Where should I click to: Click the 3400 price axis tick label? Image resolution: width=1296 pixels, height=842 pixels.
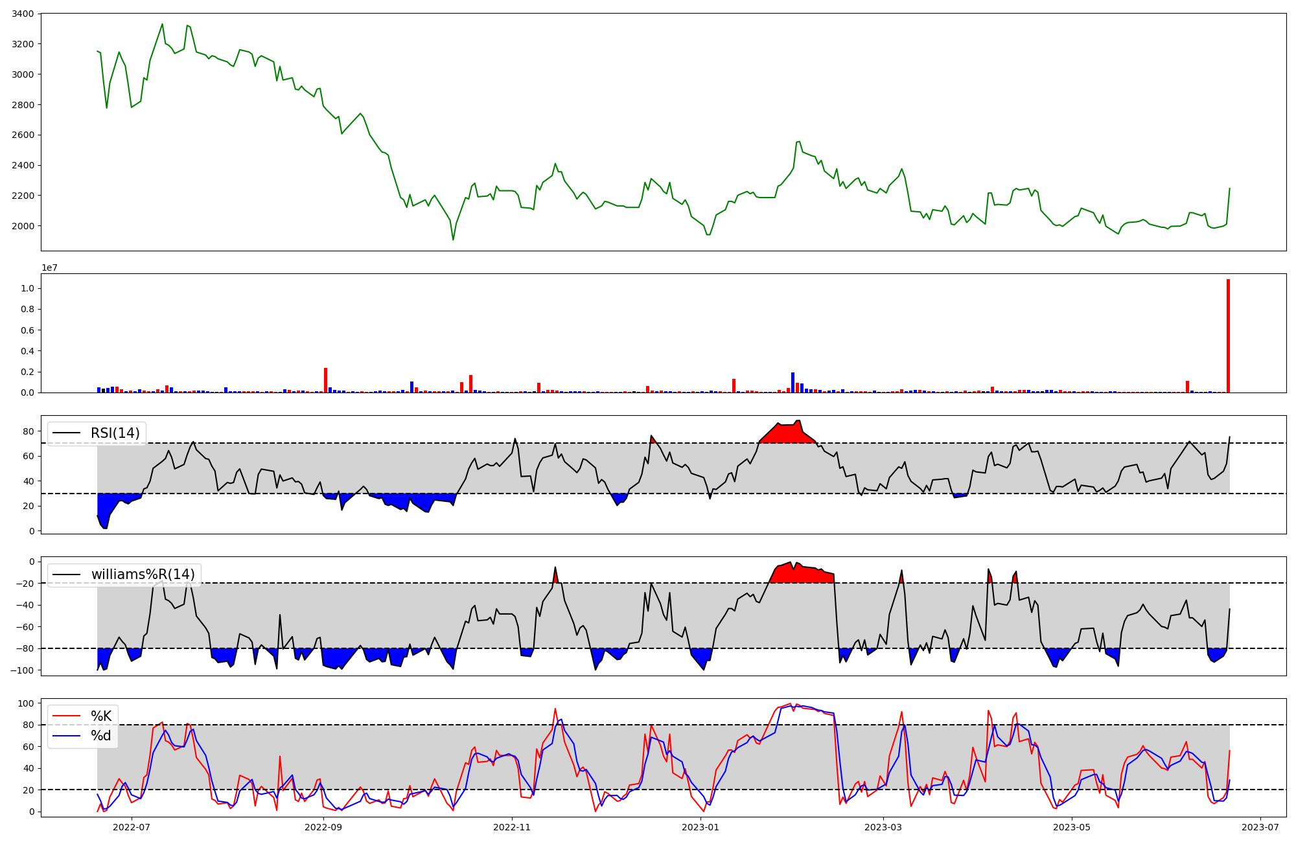[x=23, y=14]
